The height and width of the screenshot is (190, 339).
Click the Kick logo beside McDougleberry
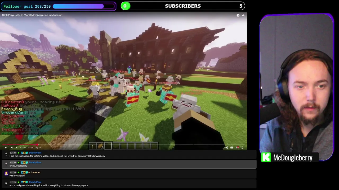266,157
